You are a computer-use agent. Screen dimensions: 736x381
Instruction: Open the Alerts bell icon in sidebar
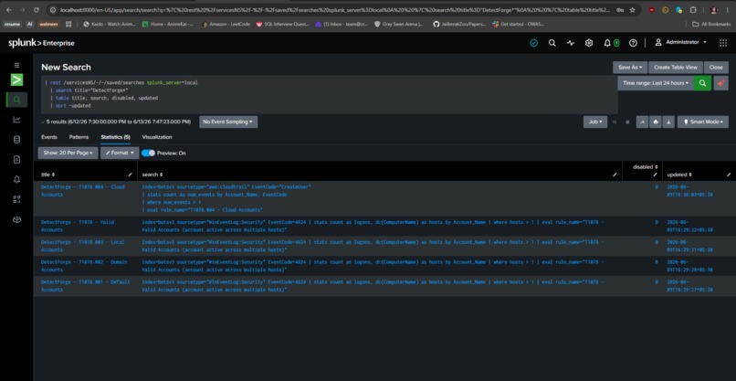coord(16,179)
